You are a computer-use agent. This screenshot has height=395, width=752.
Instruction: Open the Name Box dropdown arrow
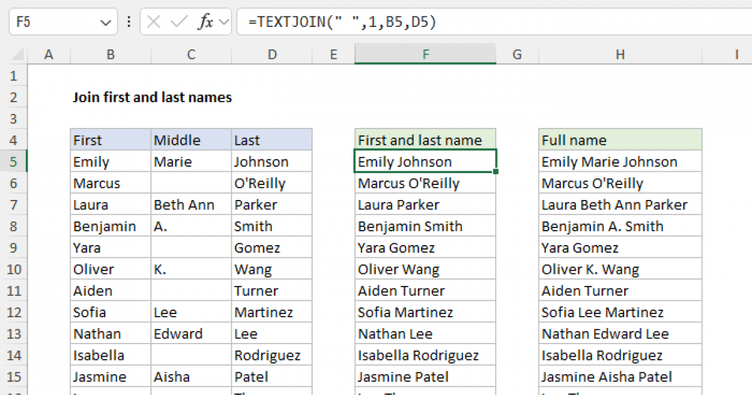[x=105, y=21]
